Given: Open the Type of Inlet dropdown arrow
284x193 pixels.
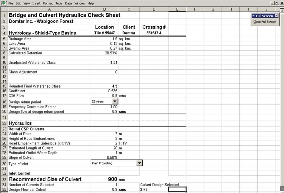Looking at the screenshot, I should pos(139,163).
